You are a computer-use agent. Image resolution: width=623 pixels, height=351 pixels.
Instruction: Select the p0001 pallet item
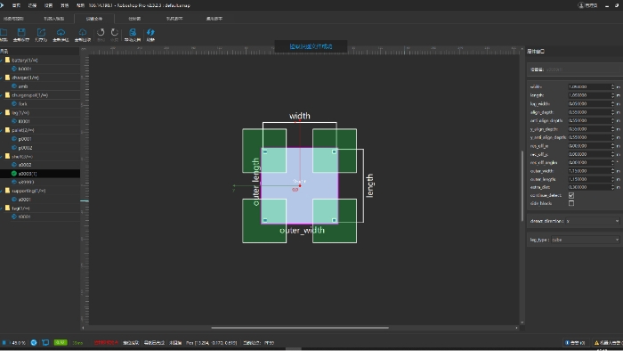pos(25,139)
